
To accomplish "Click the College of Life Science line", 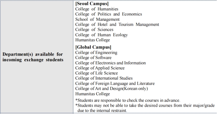I will tap(96, 73).
